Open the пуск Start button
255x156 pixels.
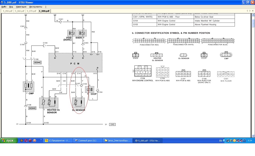coord(8,141)
